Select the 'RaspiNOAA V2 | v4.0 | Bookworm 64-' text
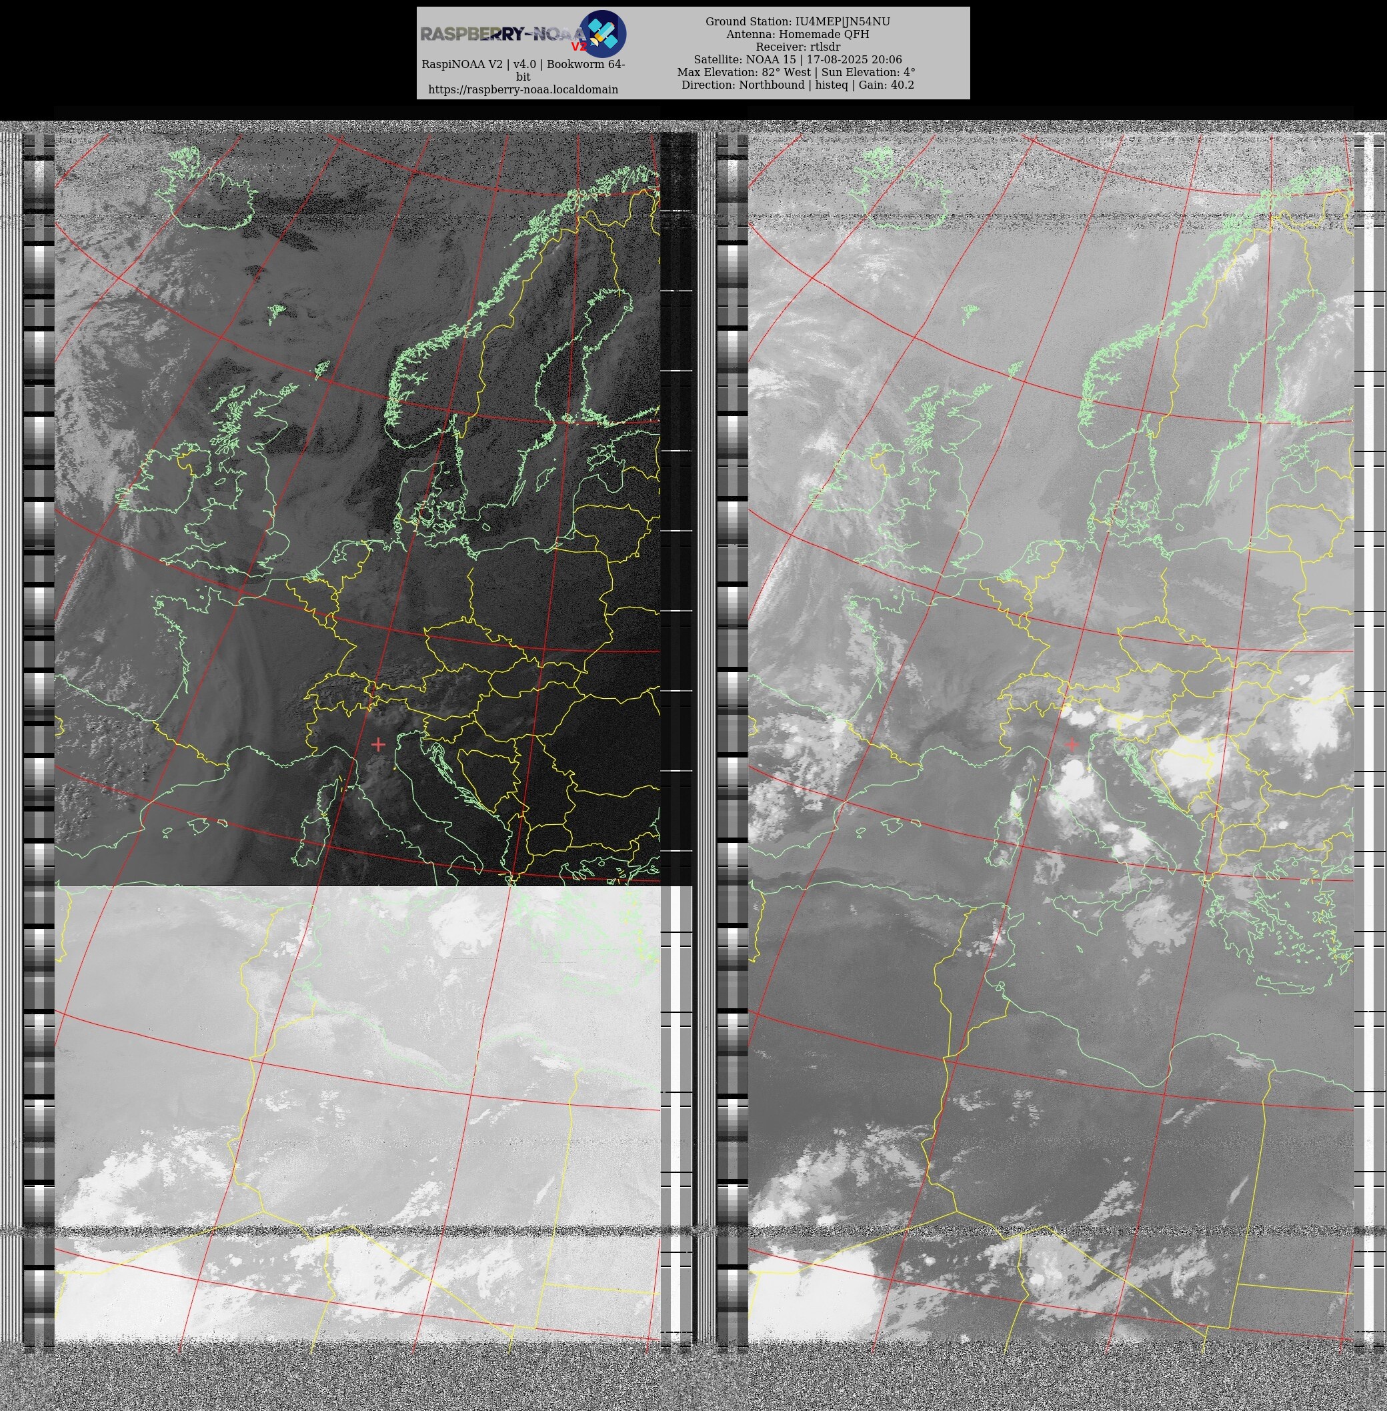 pyautogui.click(x=523, y=64)
